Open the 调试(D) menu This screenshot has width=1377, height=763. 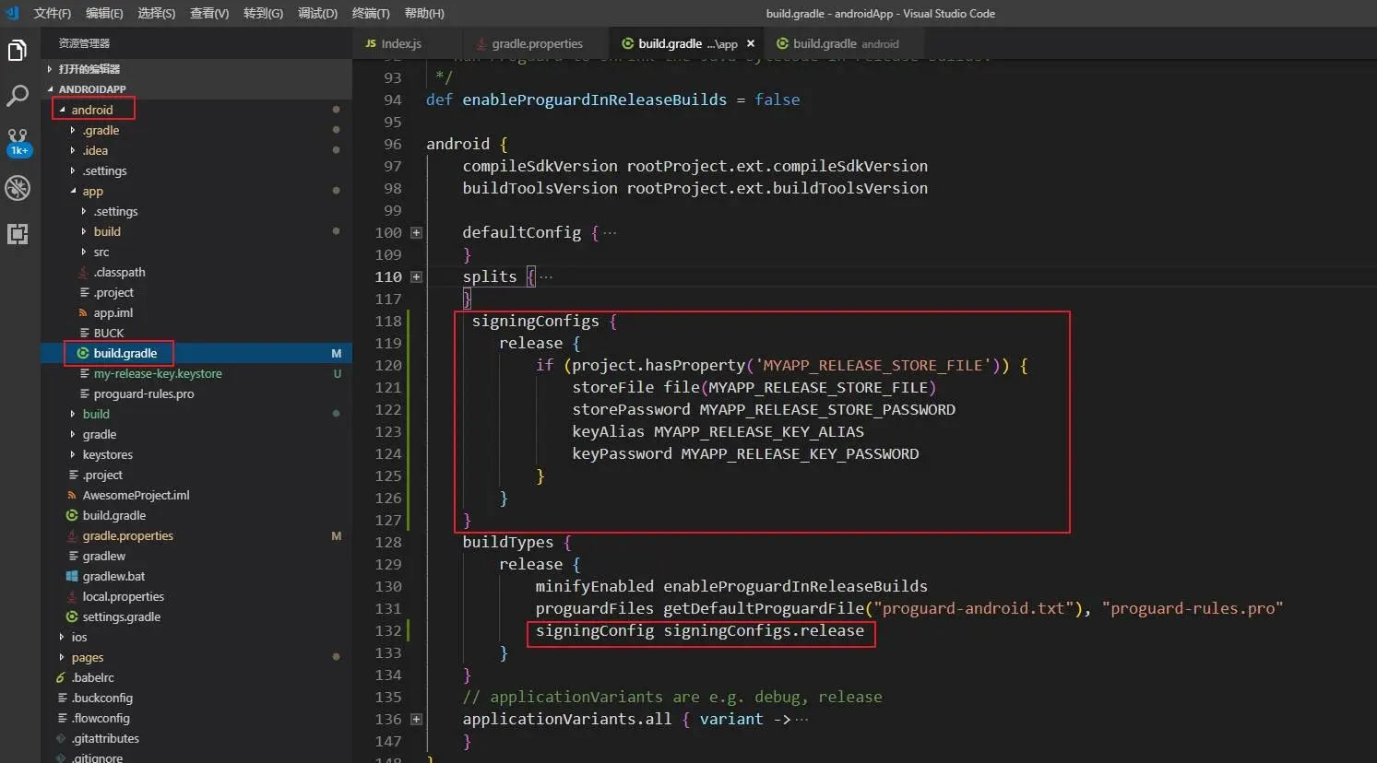click(317, 13)
